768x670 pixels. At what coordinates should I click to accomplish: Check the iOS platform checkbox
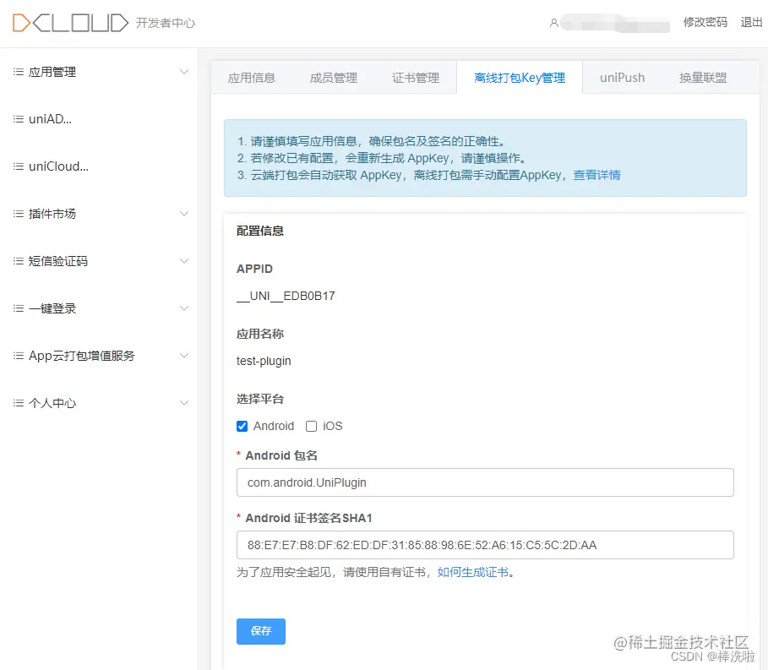[311, 426]
